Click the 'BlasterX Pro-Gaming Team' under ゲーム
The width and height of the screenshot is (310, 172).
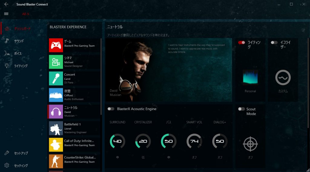[x=80, y=46]
